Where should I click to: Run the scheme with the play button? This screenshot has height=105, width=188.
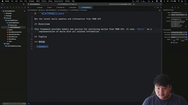(24, 4)
